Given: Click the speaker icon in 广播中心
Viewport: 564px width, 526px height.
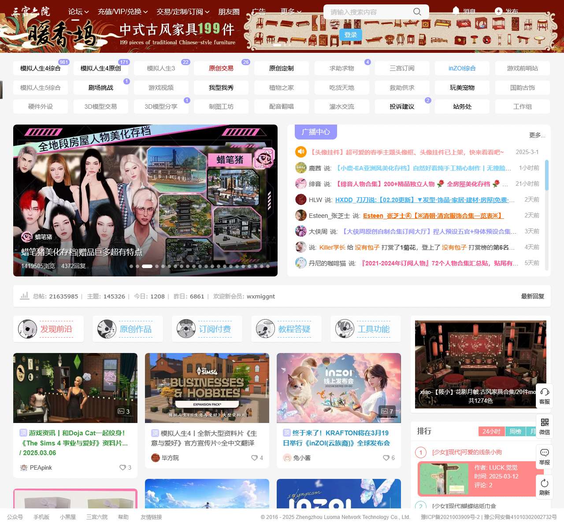Looking at the screenshot, I should click(x=301, y=151).
